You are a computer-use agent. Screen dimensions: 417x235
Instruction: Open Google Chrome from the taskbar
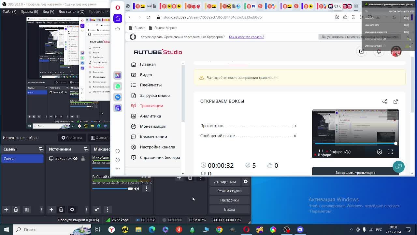point(219,229)
